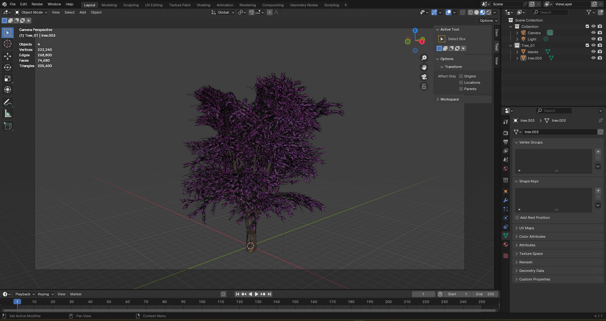
Task: Open Global transform orientation dropdown
Action: pos(223,12)
